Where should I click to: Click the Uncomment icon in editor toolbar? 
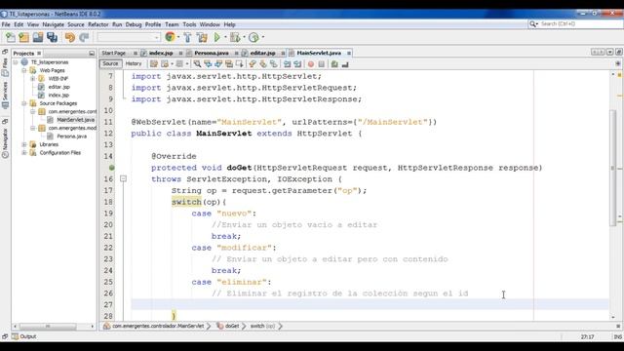(345, 64)
